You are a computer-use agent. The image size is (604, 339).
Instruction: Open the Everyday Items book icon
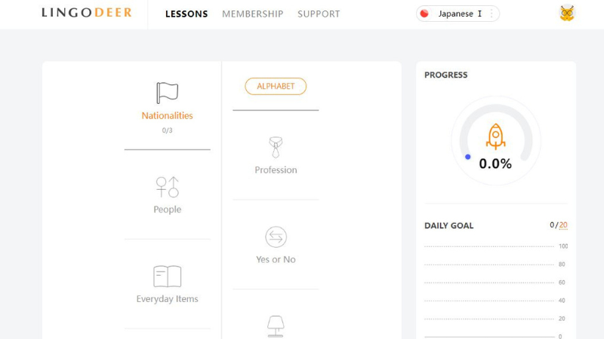coord(167,276)
